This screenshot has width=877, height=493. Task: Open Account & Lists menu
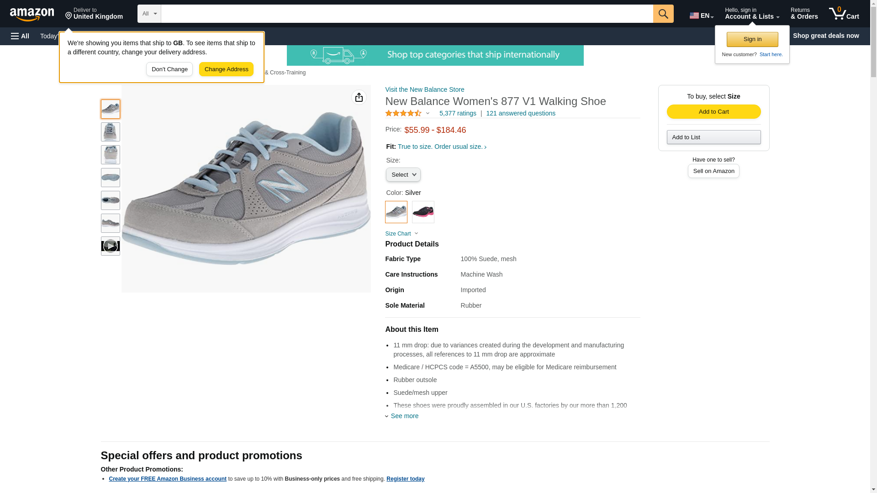[751, 14]
